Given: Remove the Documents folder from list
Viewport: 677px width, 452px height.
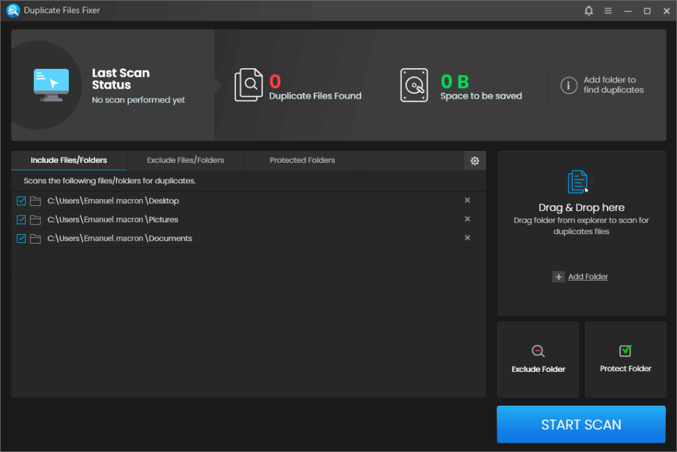Looking at the screenshot, I should [467, 238].
